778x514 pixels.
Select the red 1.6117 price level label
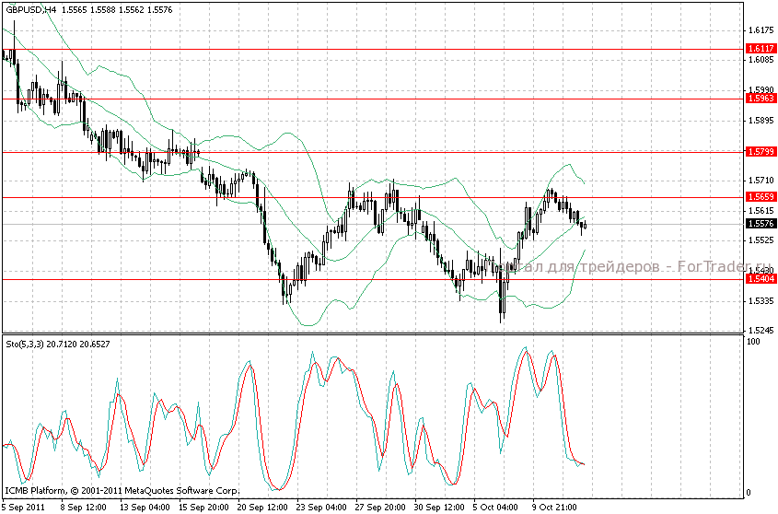(x=761, y=48)
